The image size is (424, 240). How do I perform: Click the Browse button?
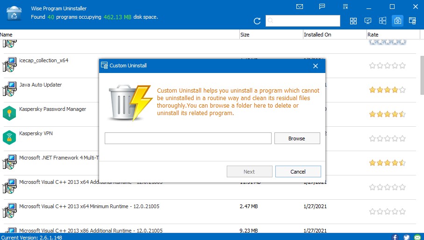point(297,138)
